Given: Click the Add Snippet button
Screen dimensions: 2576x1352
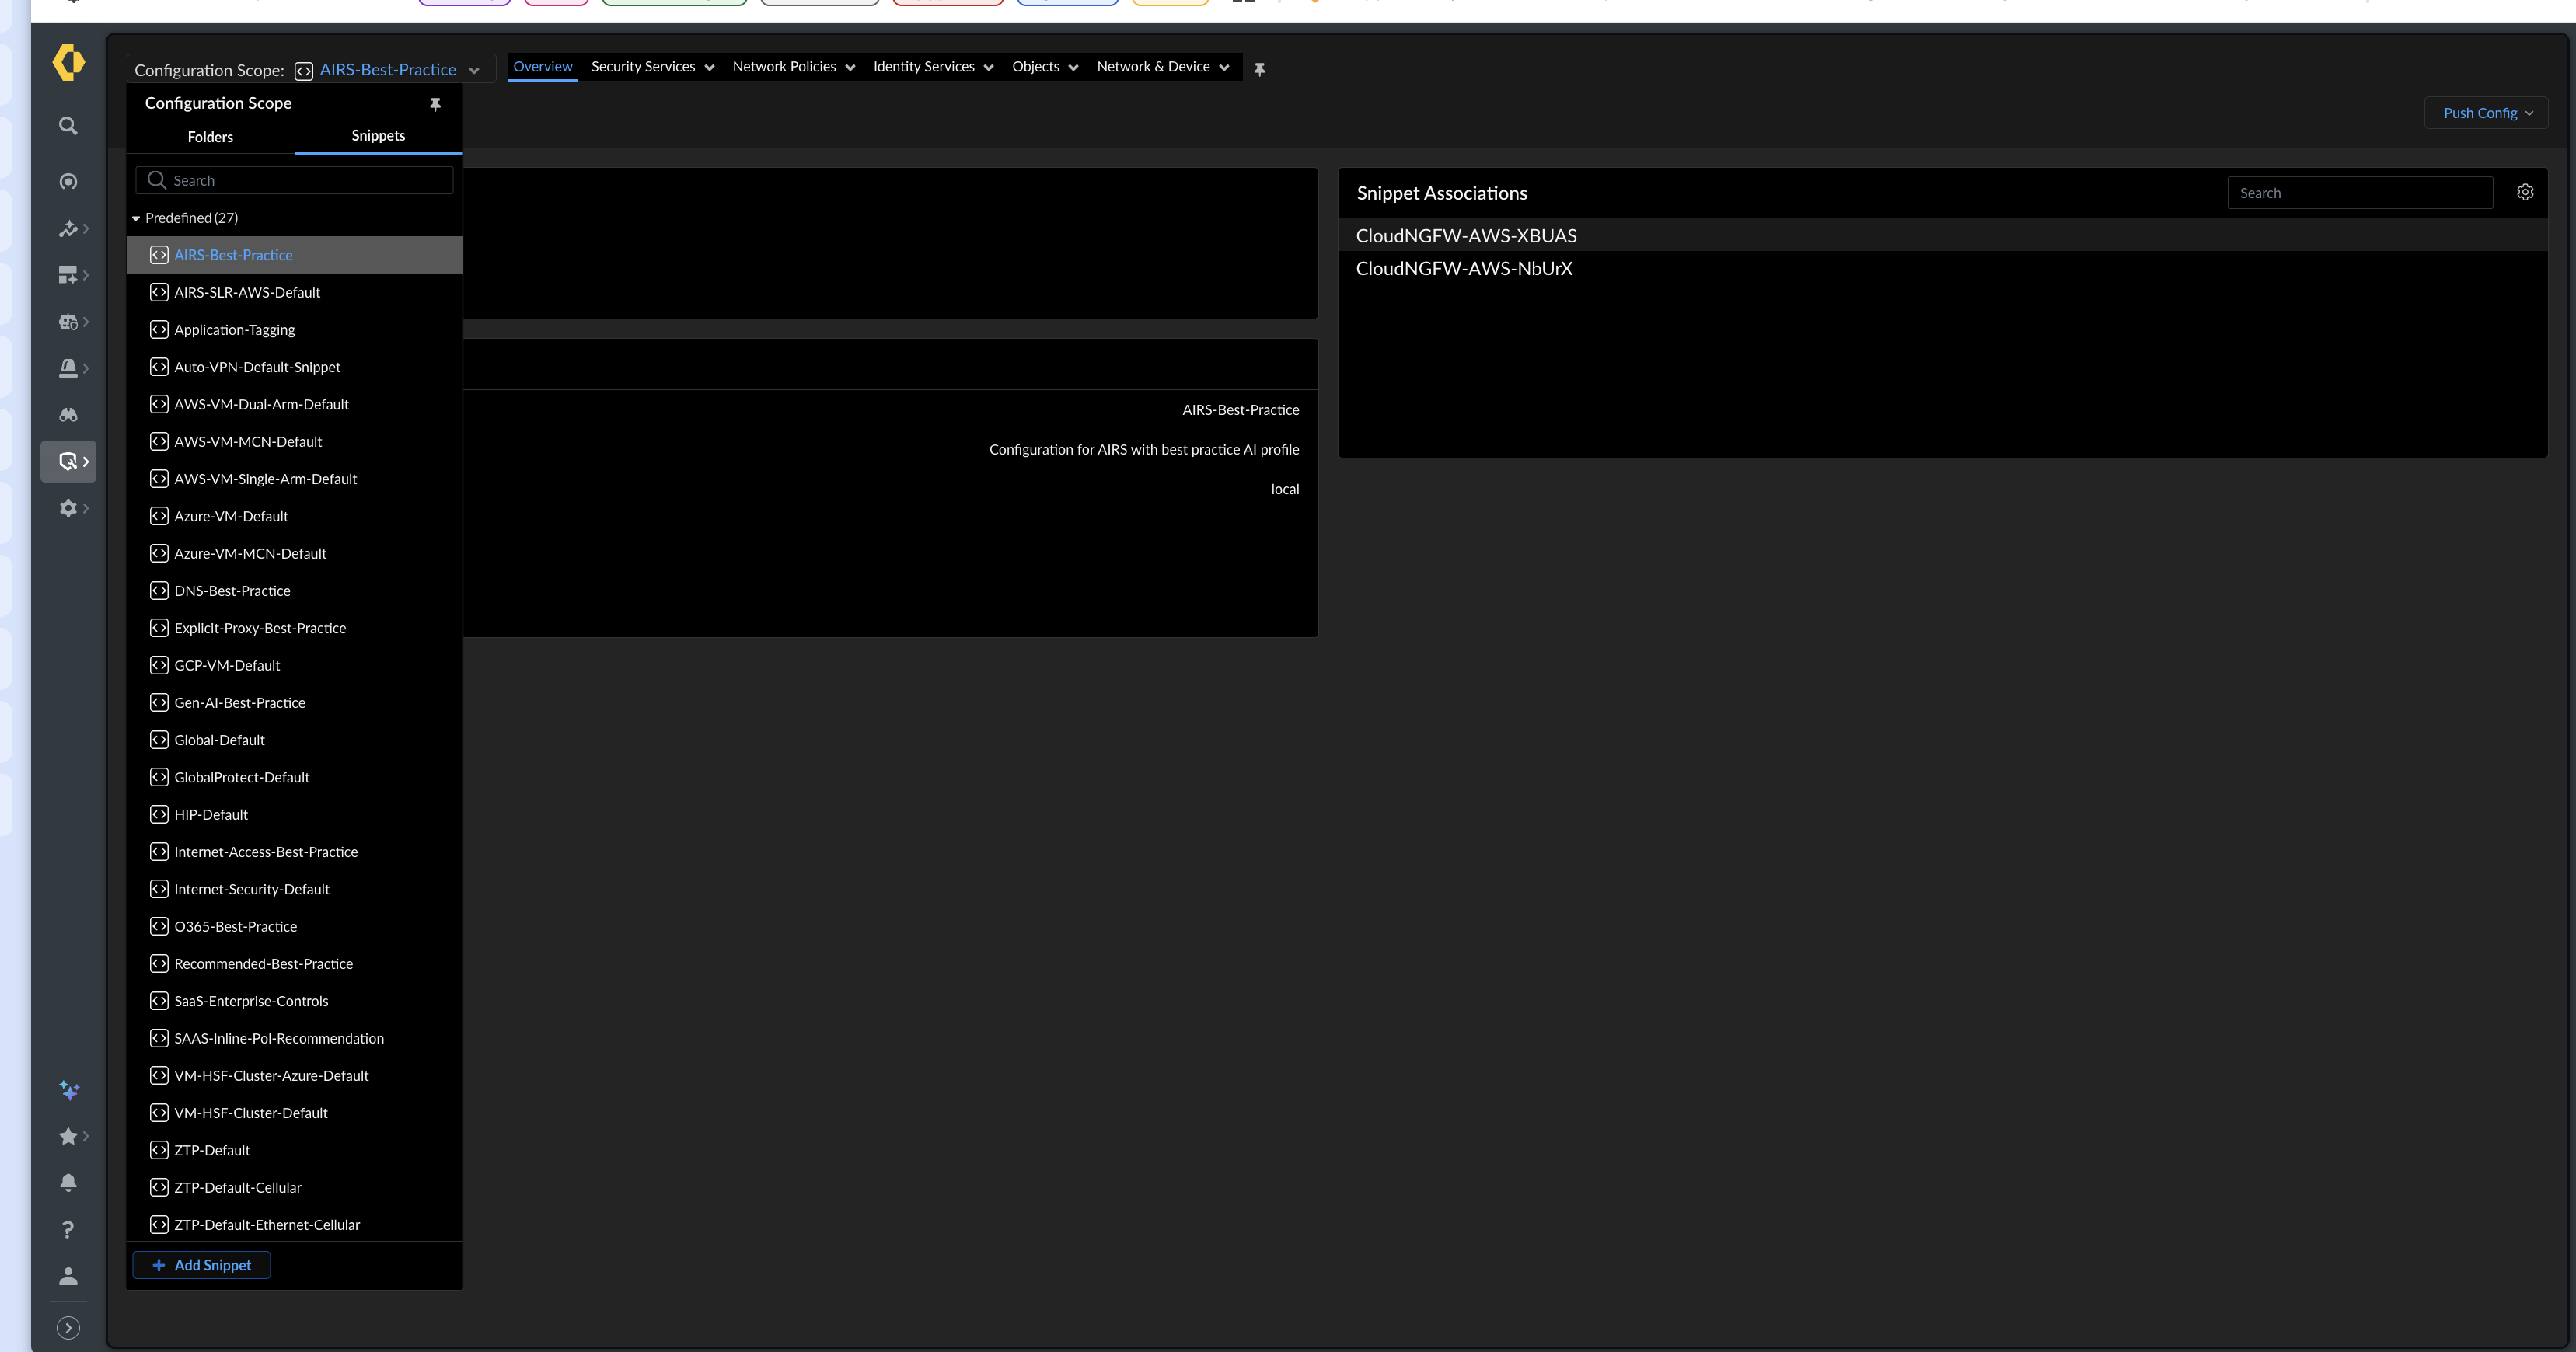Looking at the screenshot, I should coord(202,1265).
